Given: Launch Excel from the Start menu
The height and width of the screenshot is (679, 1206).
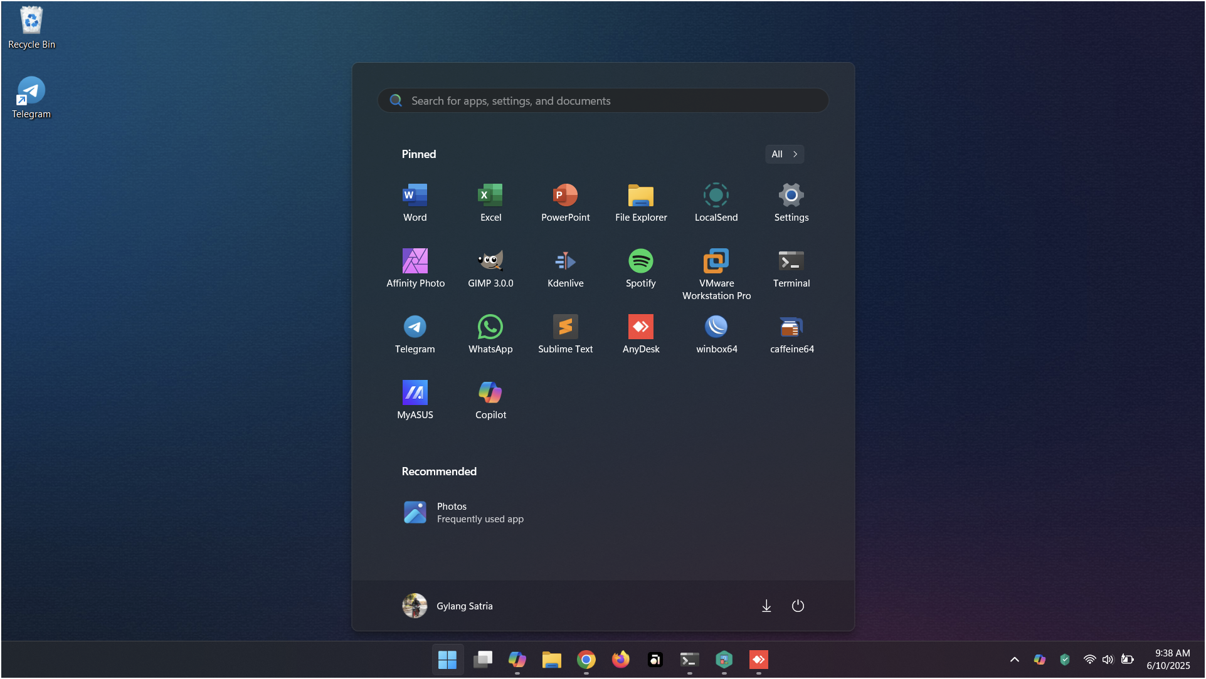Looking at the screenshot, I should coord(490,203).
